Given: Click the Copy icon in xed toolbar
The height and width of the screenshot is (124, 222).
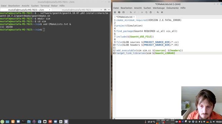Looking at the screenshot, I should click(146, 12).
